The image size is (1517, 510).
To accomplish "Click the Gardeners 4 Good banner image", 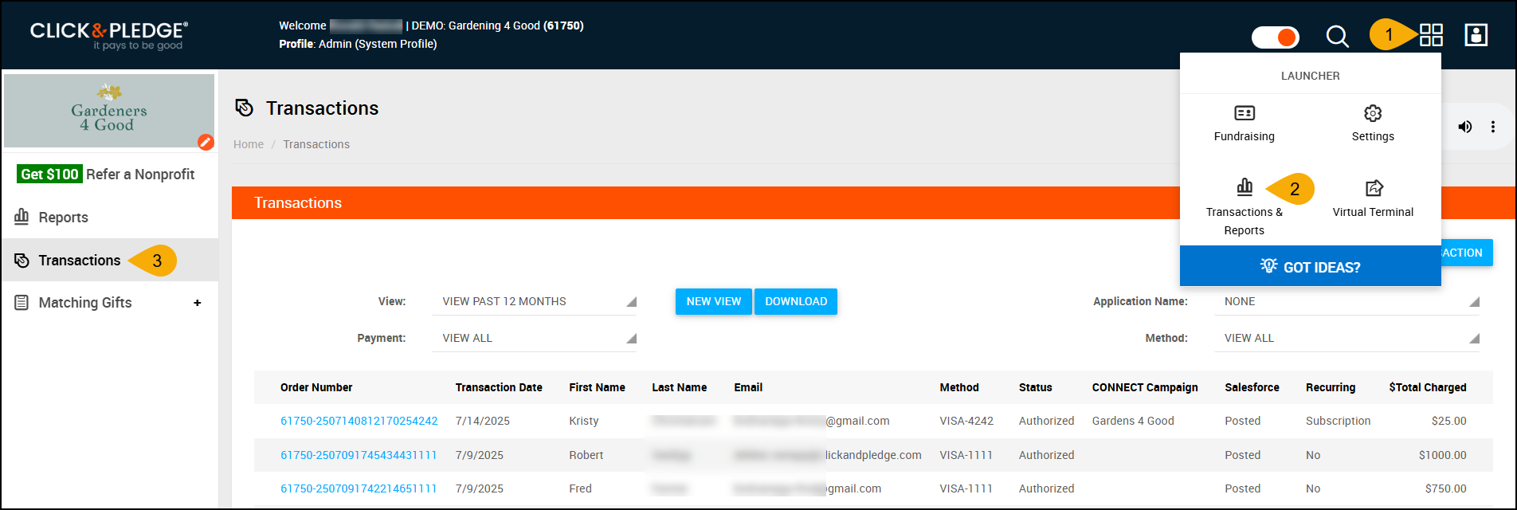I will [109, 111].
